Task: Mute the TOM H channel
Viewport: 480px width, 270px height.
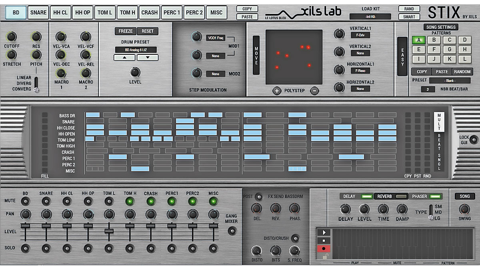Action: click(130, 202)
